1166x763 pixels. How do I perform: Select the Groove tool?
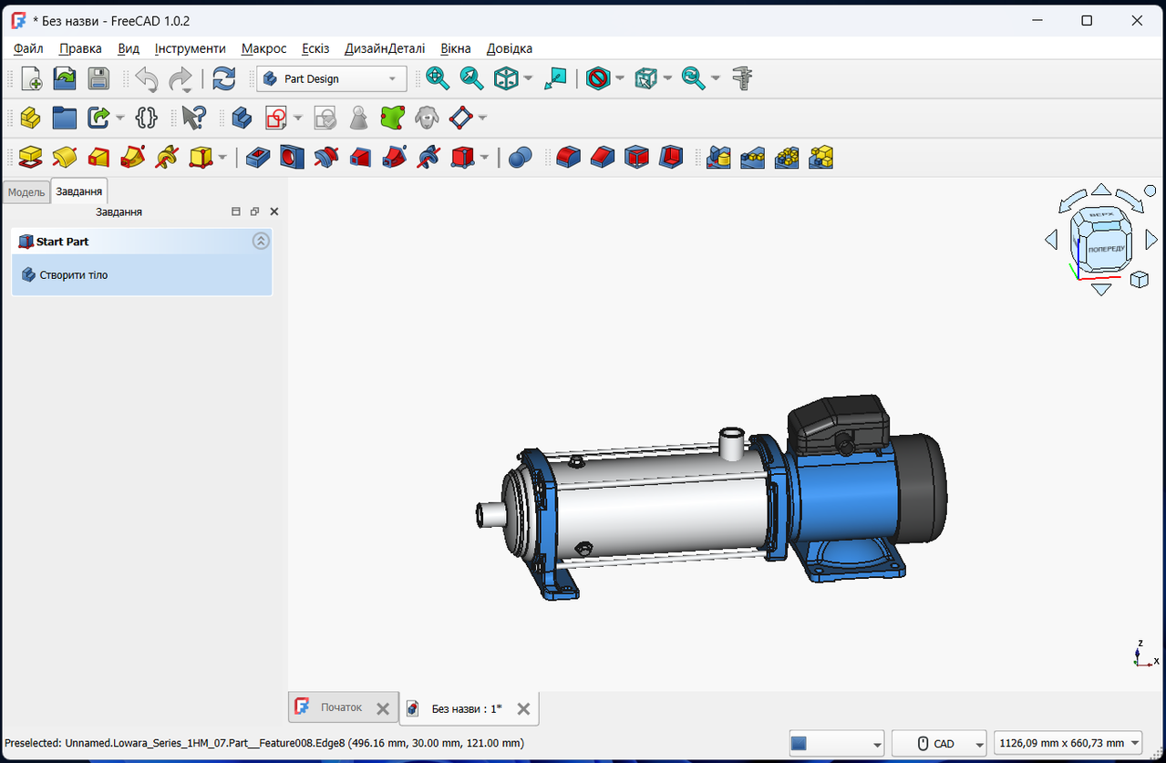click(x=325, y=158)
